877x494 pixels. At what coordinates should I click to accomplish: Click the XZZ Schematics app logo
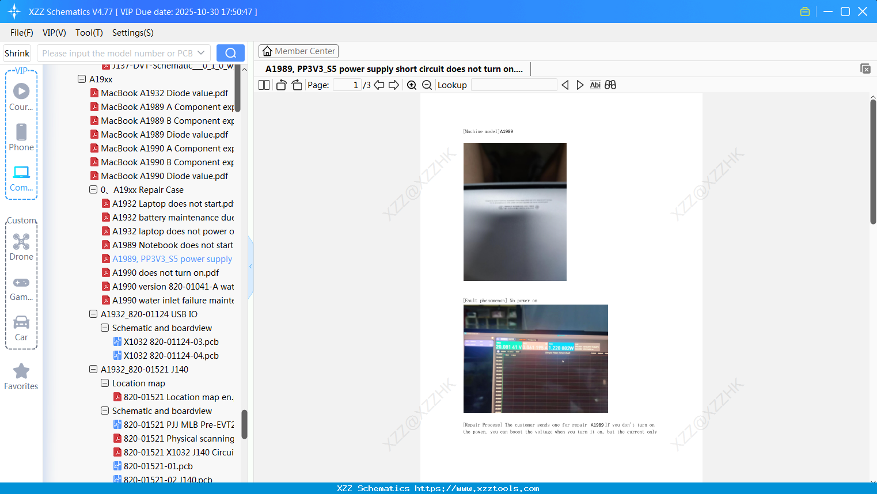point(14,12)
